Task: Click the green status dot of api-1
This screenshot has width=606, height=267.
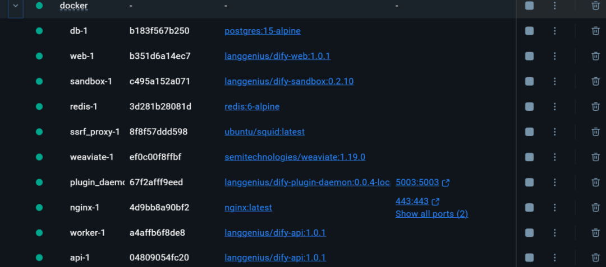Action: click(39, 257)
